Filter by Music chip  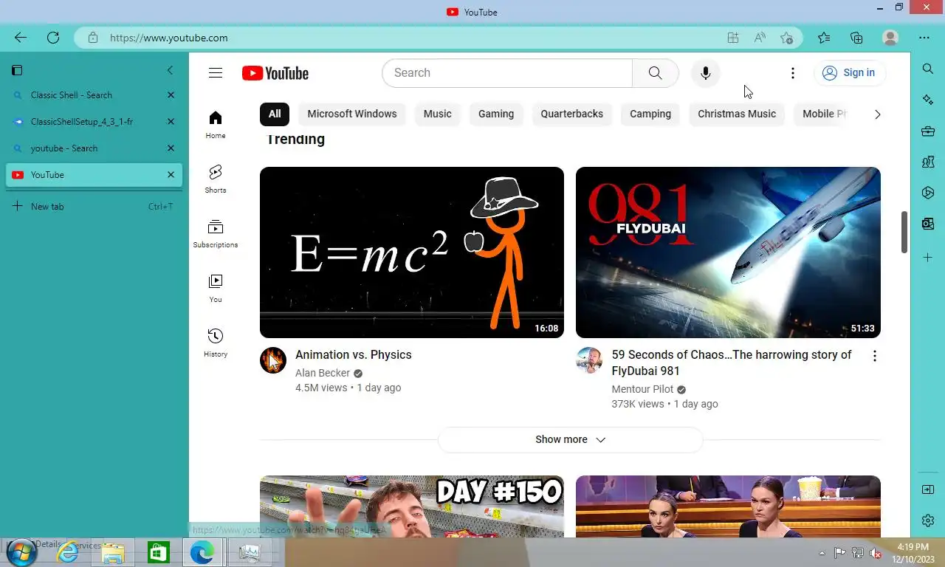(x=437, y=114)
